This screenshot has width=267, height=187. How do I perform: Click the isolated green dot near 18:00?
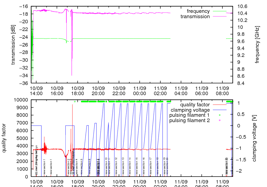point(75,102)
